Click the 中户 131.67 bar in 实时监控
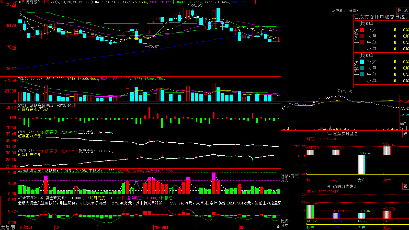 tap(336, 153)
